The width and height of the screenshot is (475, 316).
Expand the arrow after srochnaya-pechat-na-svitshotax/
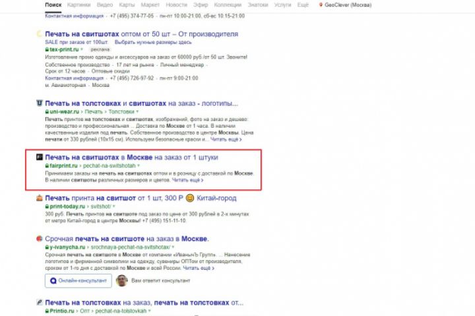coord(173,247)
